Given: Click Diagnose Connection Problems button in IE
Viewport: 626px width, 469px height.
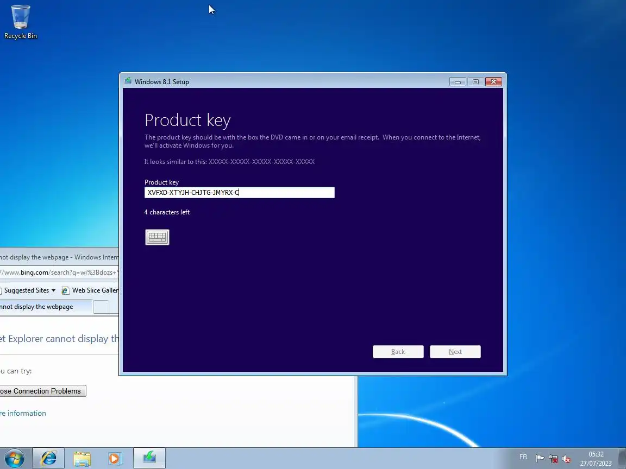Looking at the screenshot, I should [x=42, y=391].
